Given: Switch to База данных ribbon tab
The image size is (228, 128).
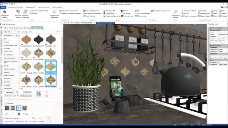Looking at the screenshot, I should 57,7.
